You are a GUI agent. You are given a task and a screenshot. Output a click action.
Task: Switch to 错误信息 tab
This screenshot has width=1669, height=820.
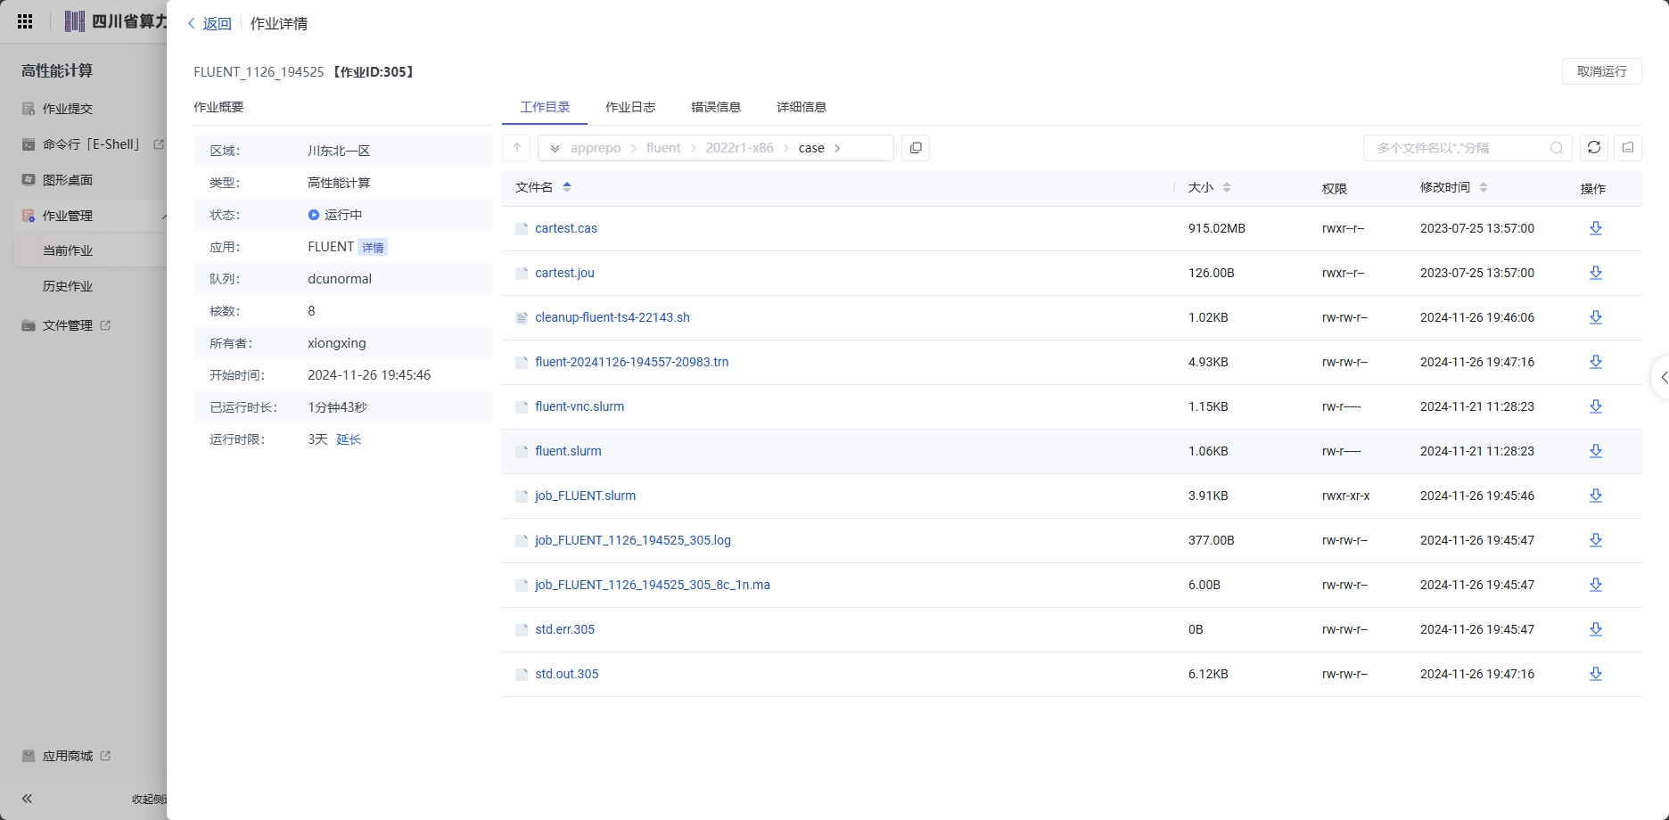[x=716, y=107]
